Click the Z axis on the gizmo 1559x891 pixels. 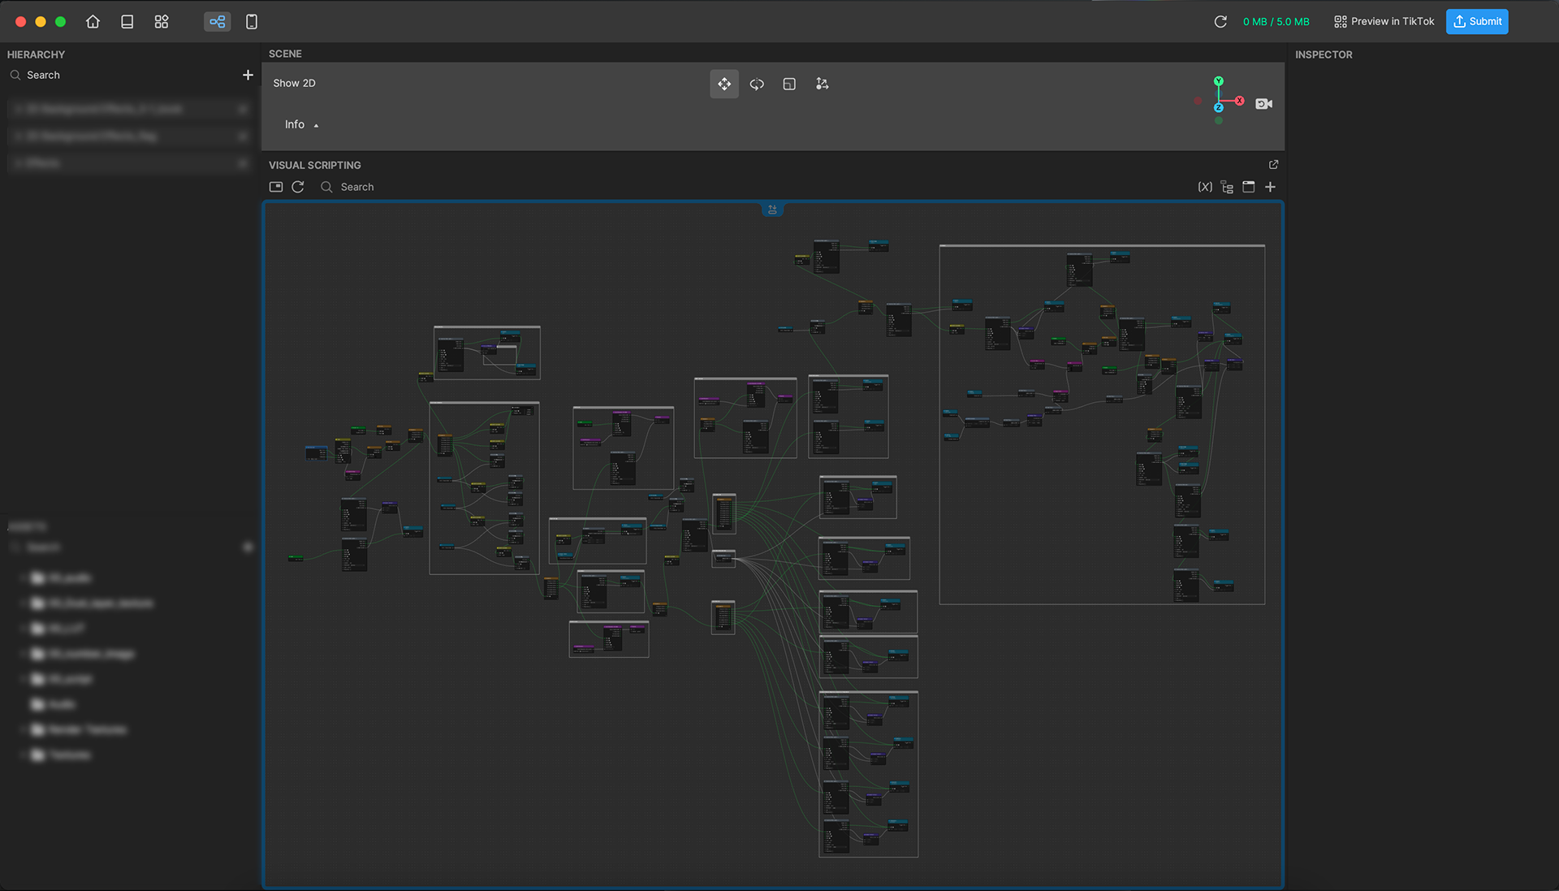[x=1218, y=108]
